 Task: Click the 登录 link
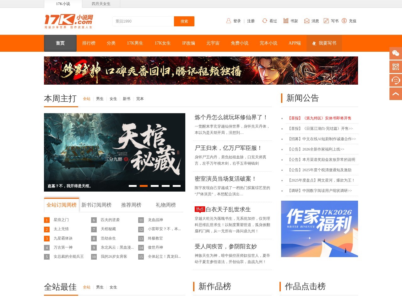(237, 21)
